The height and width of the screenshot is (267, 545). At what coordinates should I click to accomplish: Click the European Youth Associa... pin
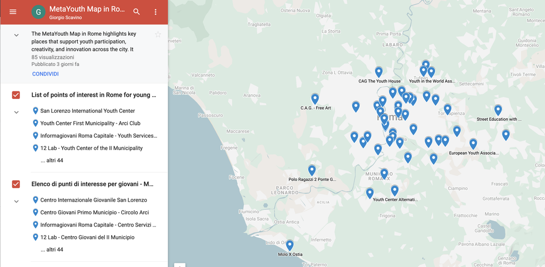pyautogui.click(x=473, y=144)
